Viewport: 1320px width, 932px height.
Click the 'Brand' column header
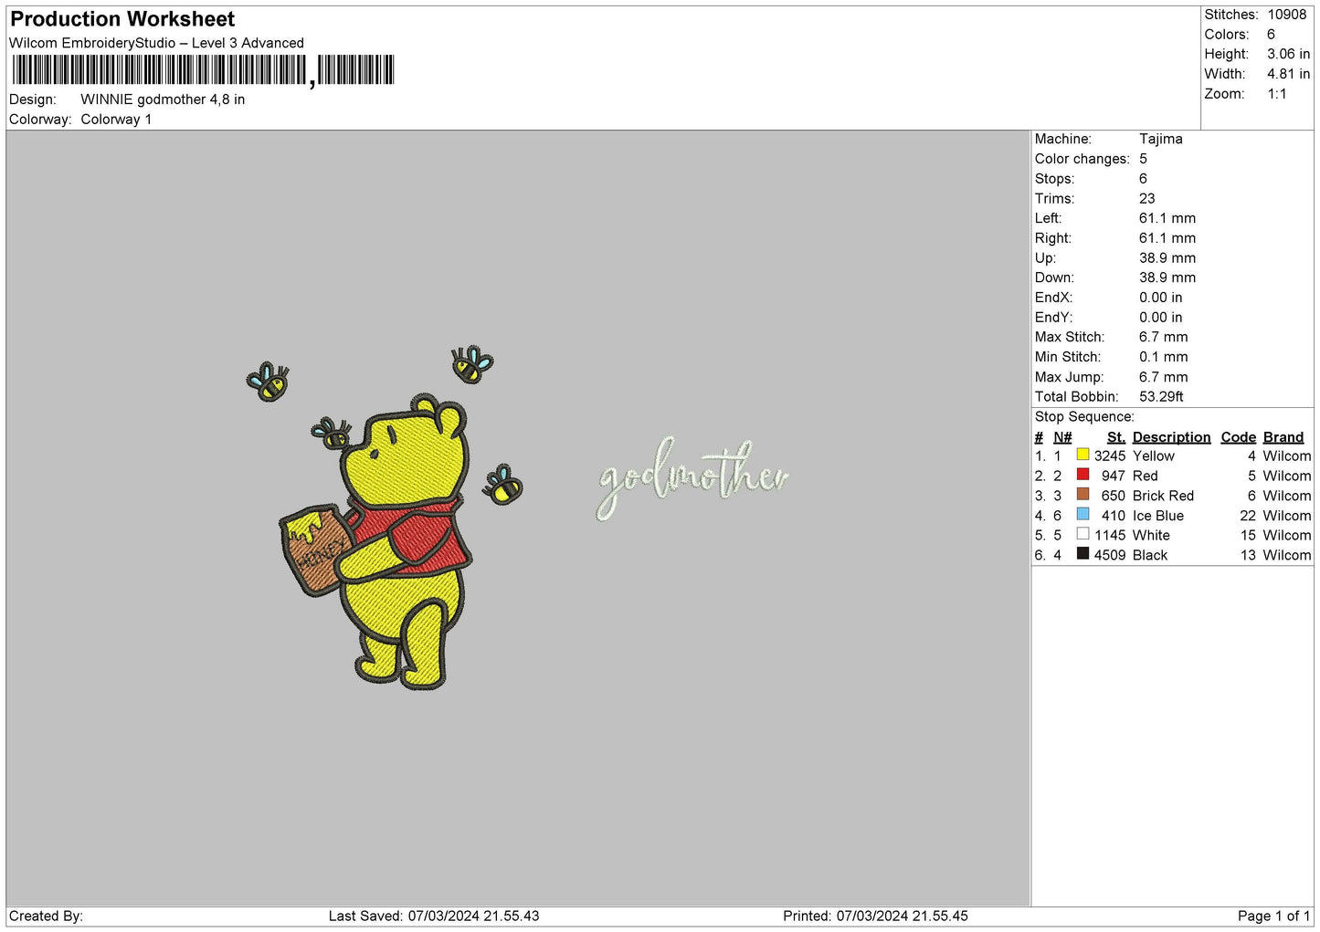(x=1283, y=437)
